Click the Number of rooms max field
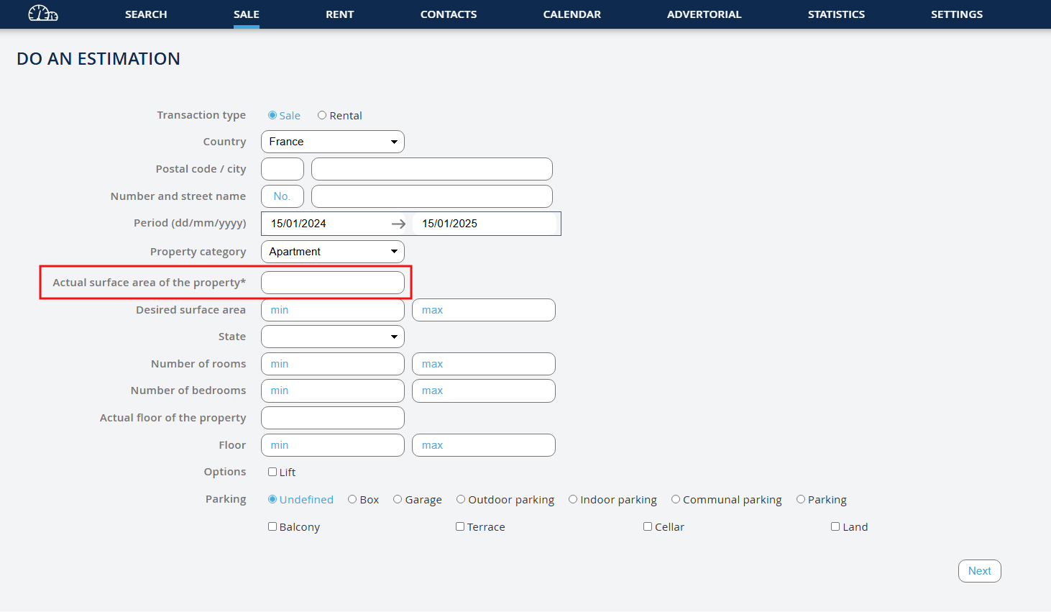The width and height of the screenshot is (1051, 612). pyautogui.click(x=483, y=364)
